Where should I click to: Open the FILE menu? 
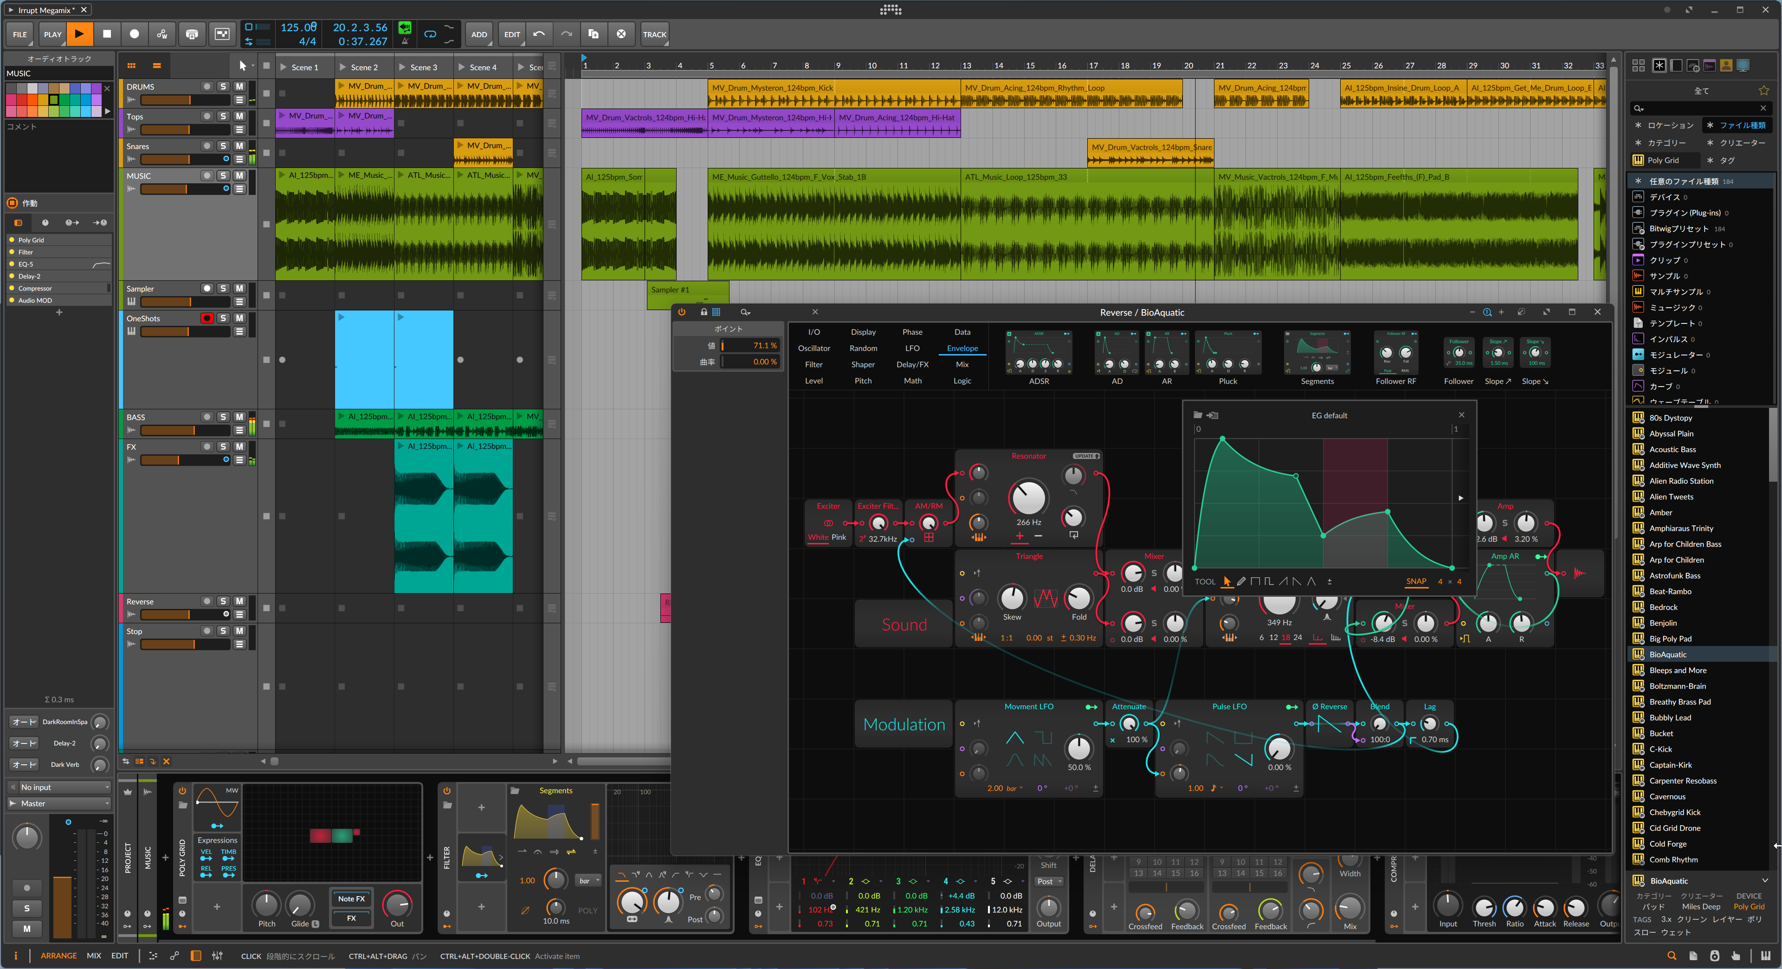(20, 34)
